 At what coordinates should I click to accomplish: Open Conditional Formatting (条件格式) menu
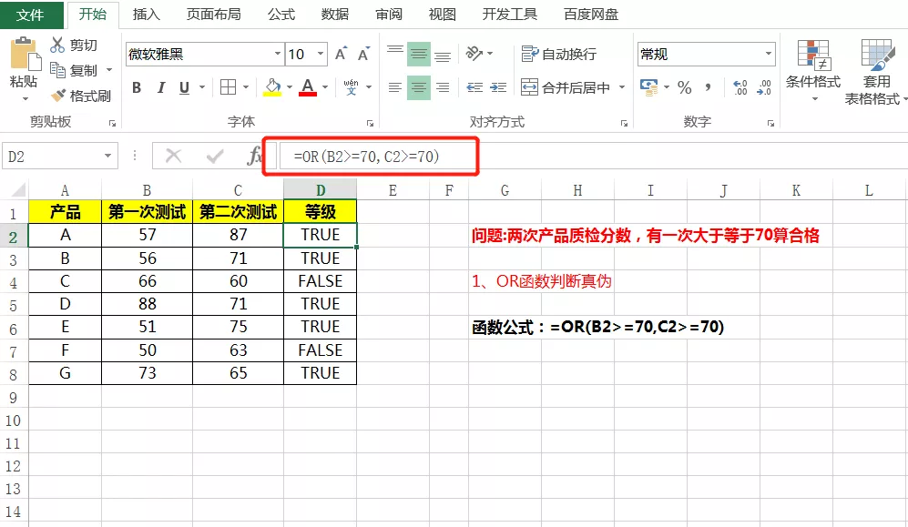[x=813, y=70]
